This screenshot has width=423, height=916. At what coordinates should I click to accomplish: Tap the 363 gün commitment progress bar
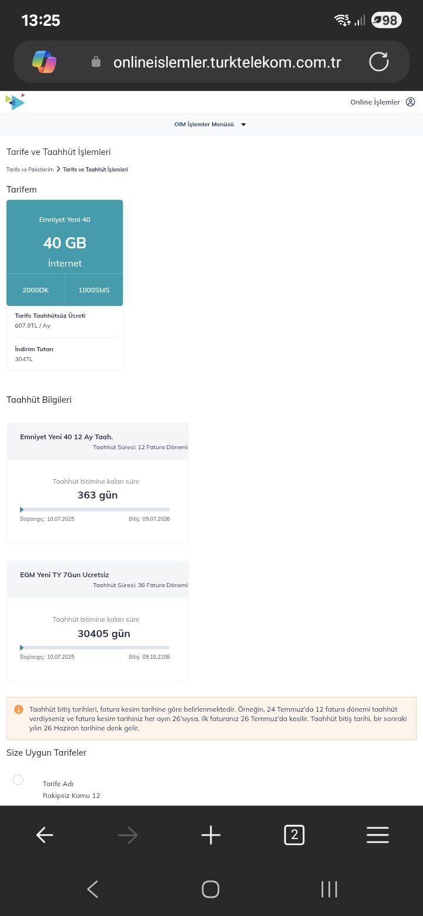[x=95, y=509]
